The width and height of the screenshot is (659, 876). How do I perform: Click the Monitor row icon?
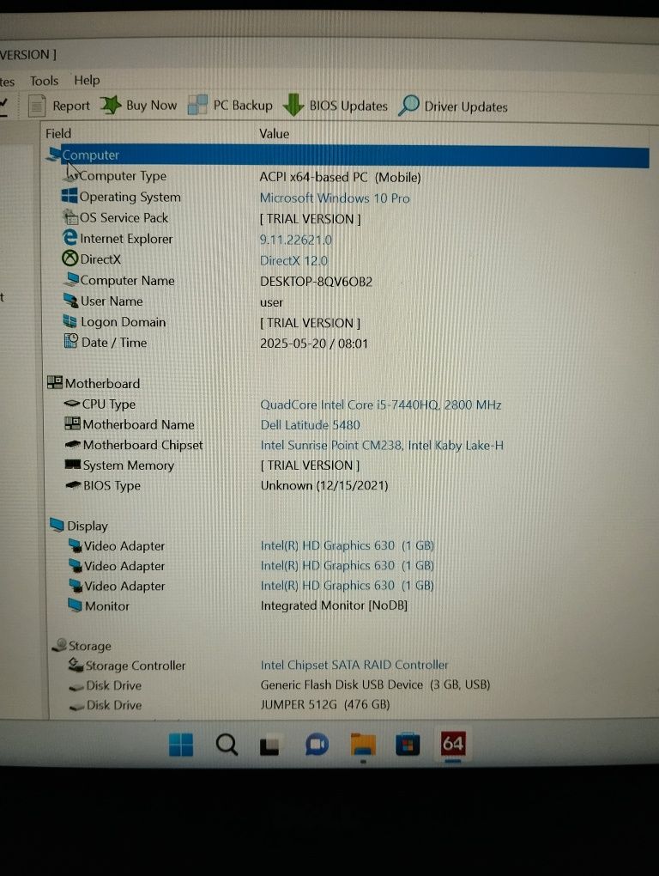point(75,605)
